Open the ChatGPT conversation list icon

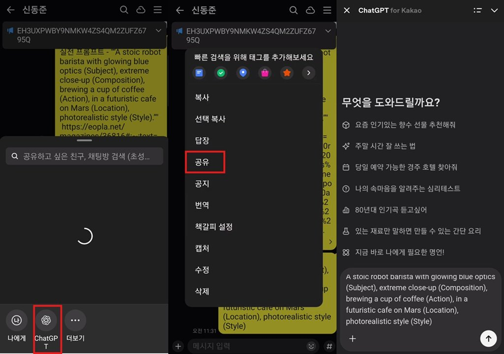(477, 10)
